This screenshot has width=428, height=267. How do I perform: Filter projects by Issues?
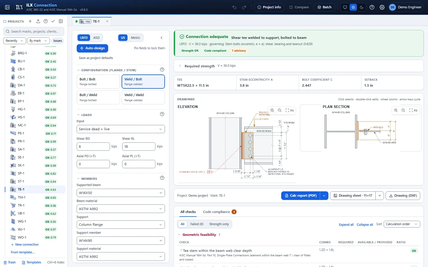pyautogui.click(x=58, y=41)
